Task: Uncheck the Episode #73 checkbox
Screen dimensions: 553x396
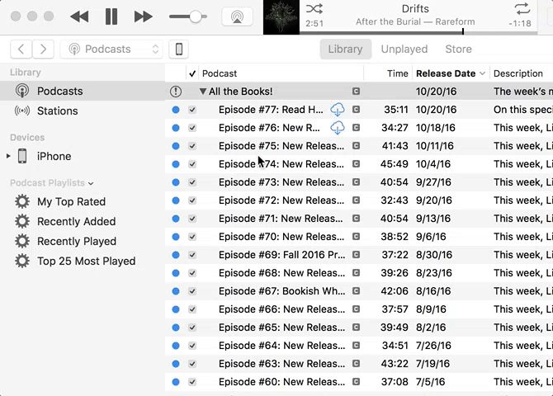Action: [192, 182]
